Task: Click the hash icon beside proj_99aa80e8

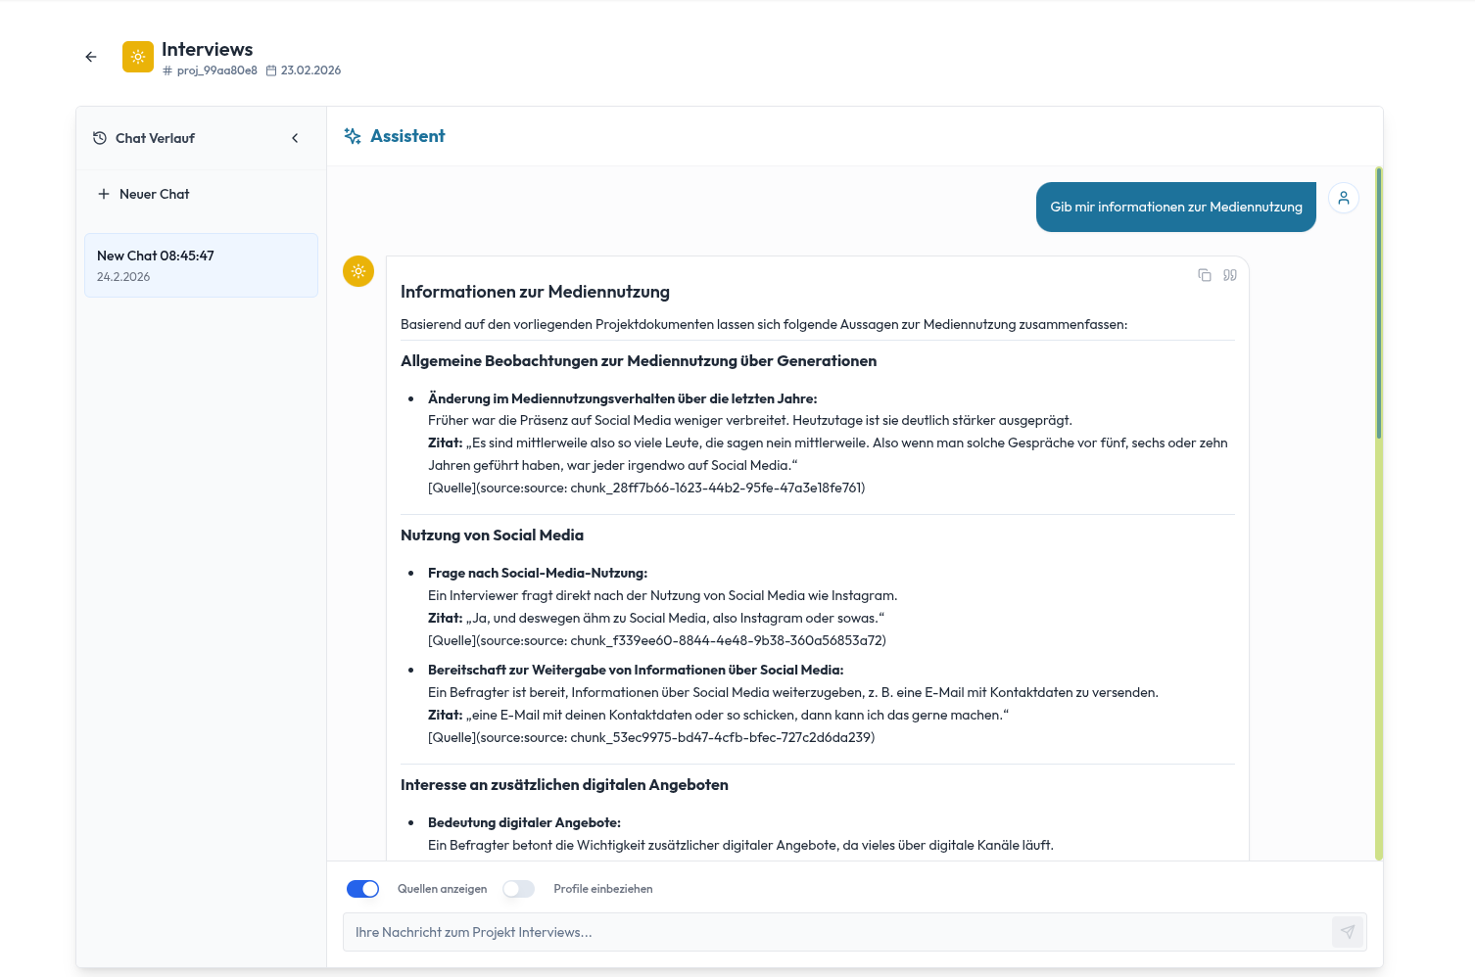Action: 167,70
